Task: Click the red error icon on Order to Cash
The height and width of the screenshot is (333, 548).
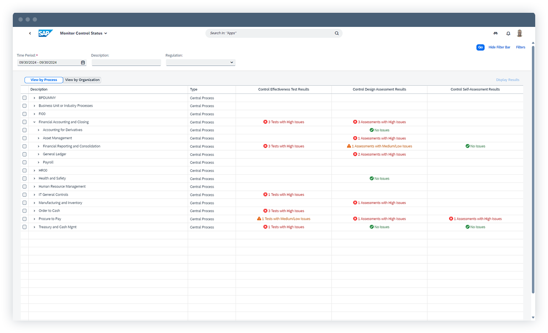Action: point(265,210)
